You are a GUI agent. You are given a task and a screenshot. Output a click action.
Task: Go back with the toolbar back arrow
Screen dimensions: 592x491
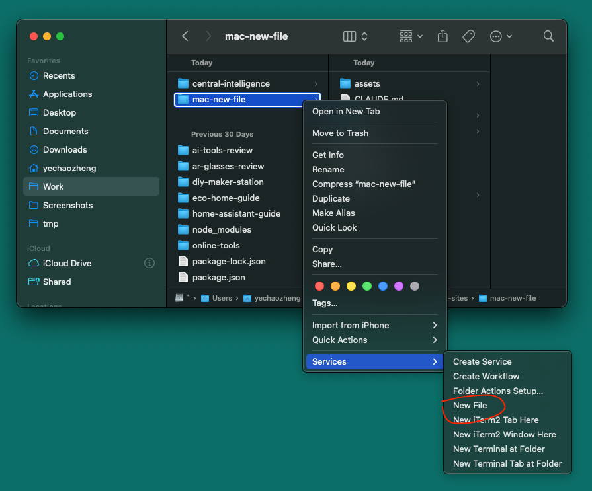tap(185, 36)
